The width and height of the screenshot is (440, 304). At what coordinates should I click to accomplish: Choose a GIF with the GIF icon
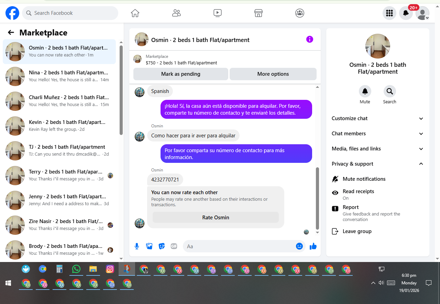click(174, 246)
